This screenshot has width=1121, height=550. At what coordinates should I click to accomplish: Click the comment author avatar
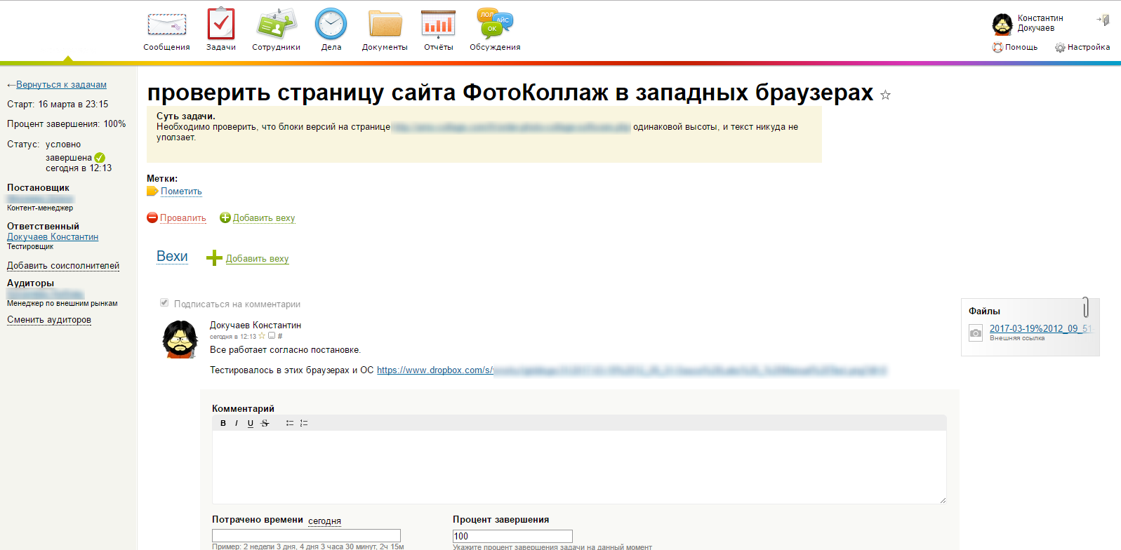click(x=180, y=339)
